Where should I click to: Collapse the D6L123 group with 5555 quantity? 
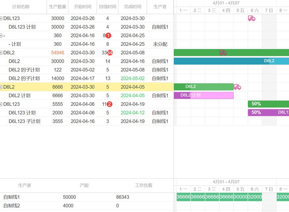coord(1,104)
